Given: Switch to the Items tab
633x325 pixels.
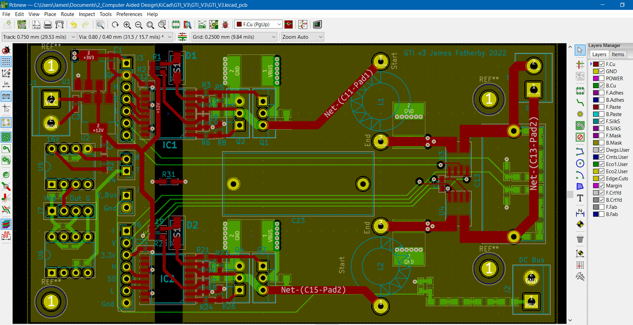Looking at the screenshot, I should pyautogui.click(x=618, y=54).
